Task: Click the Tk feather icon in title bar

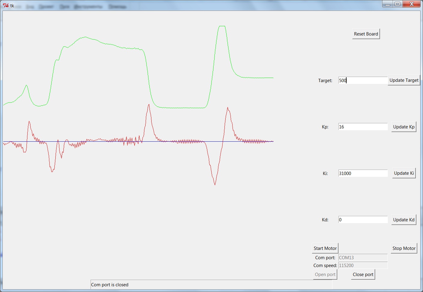Action: 6,5
